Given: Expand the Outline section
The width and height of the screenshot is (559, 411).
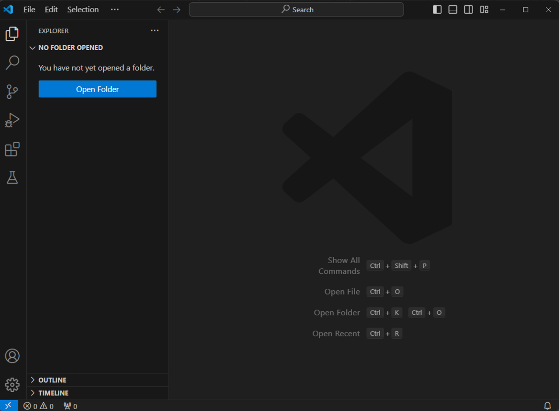Looking at the screenshot, I should [x=97, y=380].
